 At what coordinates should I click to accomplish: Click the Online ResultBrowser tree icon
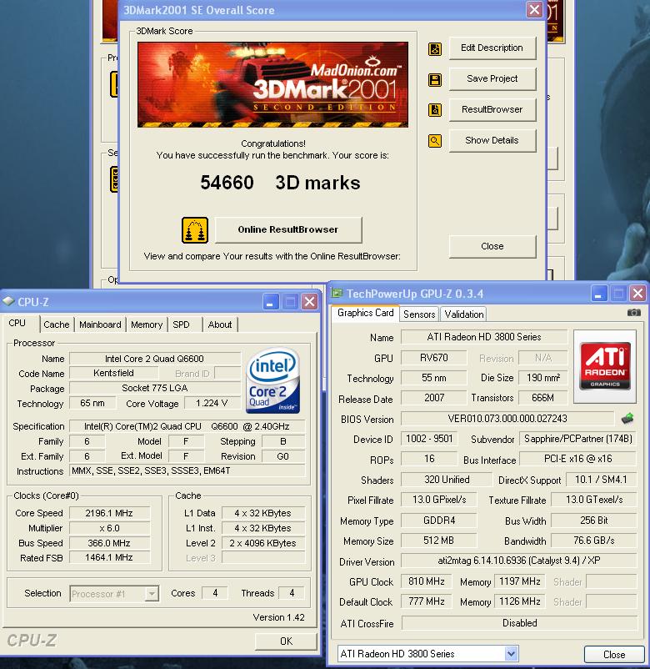(195, 230)
